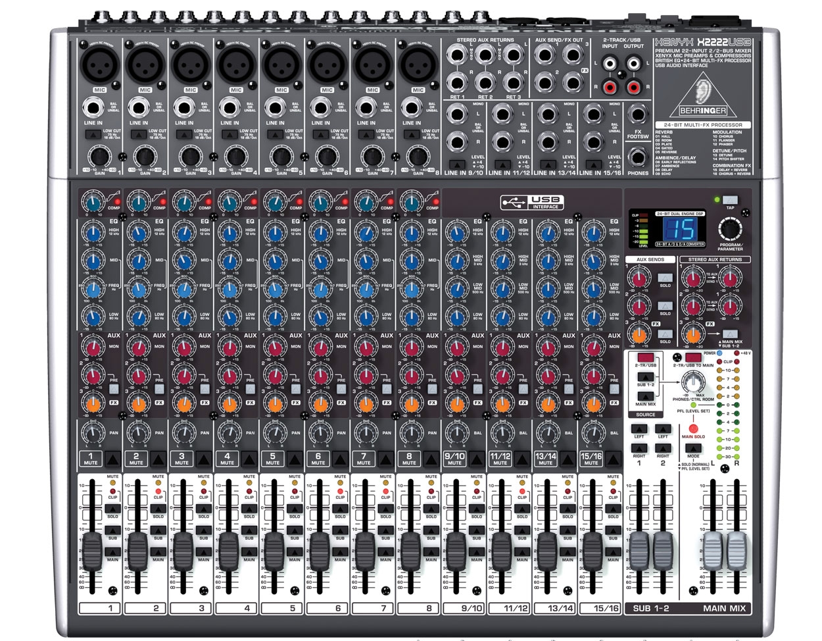Click channel 1 XLR MIC input jack

tap(99, 65)
